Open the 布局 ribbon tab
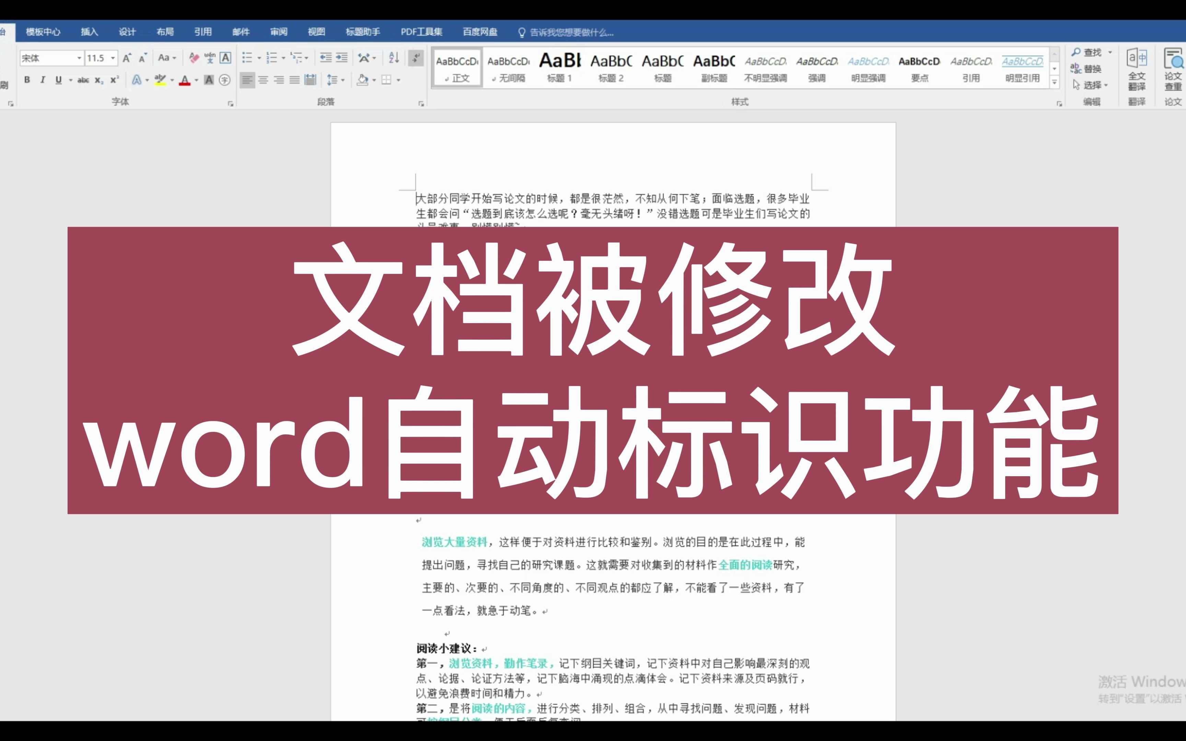The width and height of the screenshot is (1186, 741). [165, 32]
